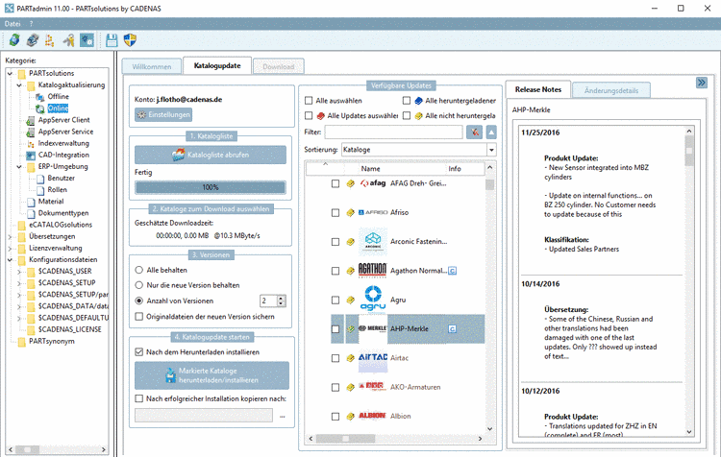Collapse the PARTsolutions tree node
721x457 pixels.
click(10, 74)
